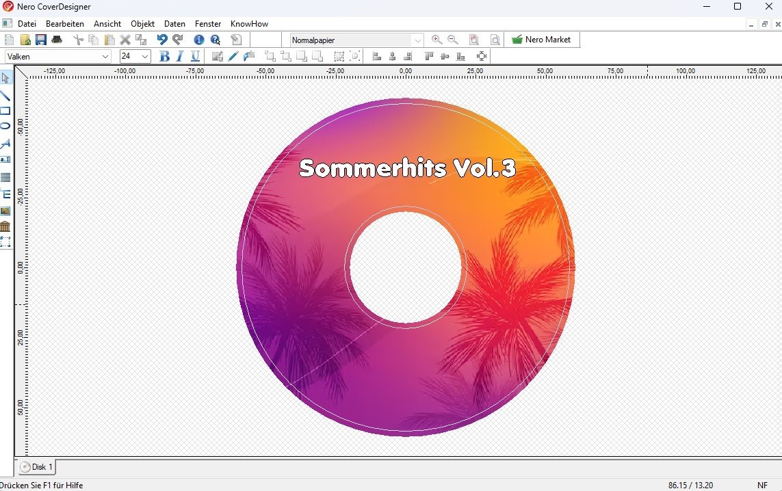Screen dimensions: 782x491
Task: Toggle bold formatting
Action: coord(164,56)
